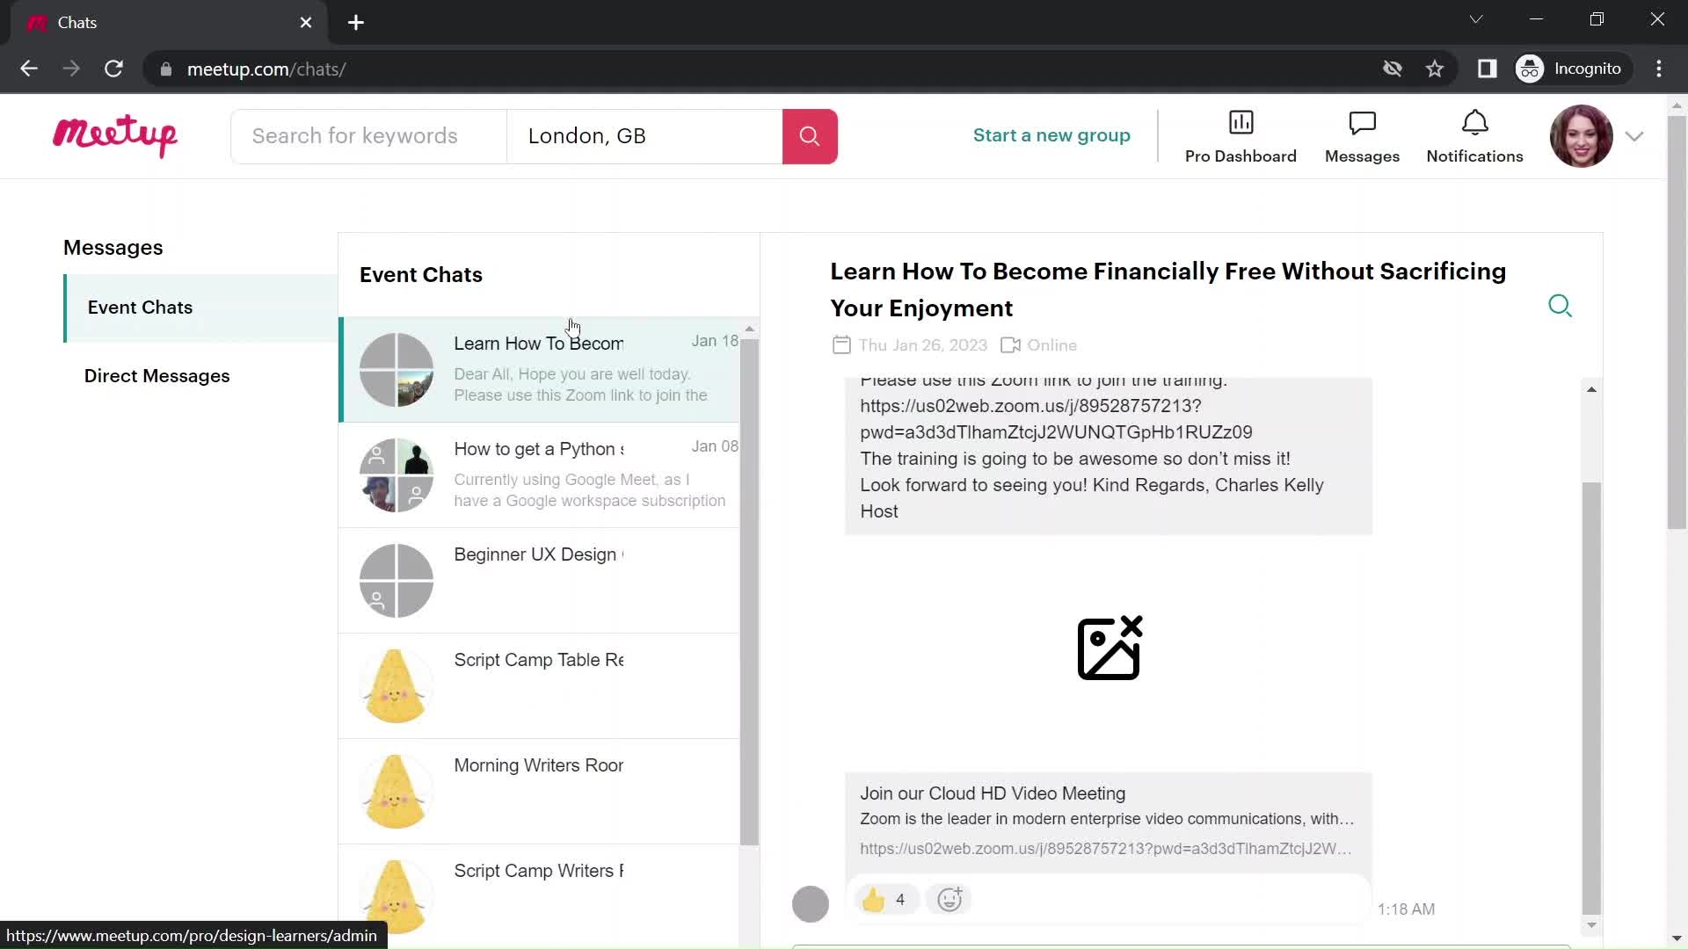Screen dimensions: 1688x949
Task: Open the Messages icon panel
Action: coord(1362,134)
